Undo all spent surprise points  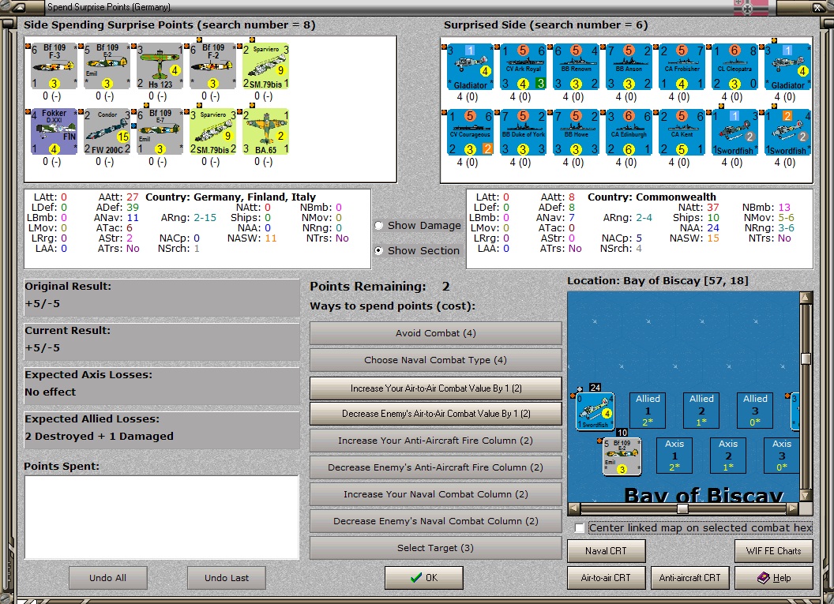108,578
